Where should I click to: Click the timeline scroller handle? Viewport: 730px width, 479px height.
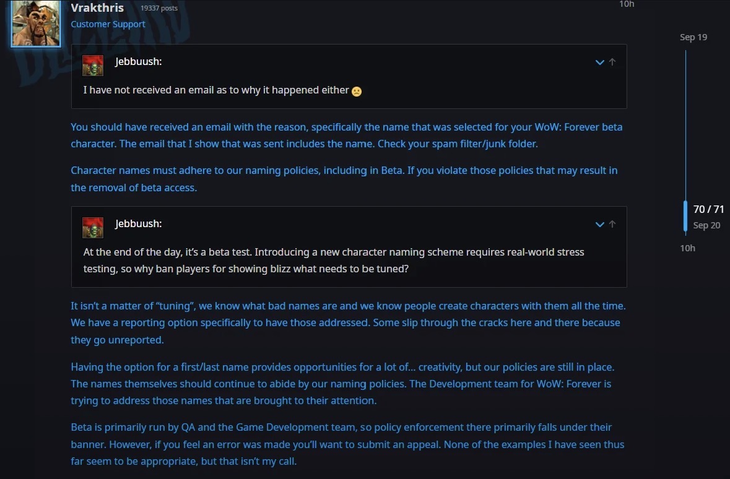click(x=685, y=215)
